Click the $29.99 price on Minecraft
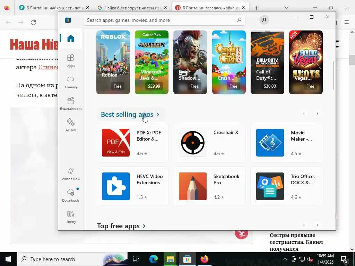Viewport: 355px width, 266px height. click(154, 86)
